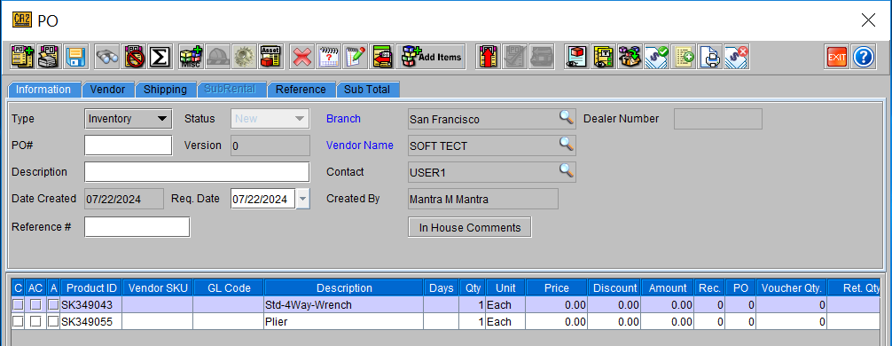
Task: Click the Amount column header
Action: point(668,288)
